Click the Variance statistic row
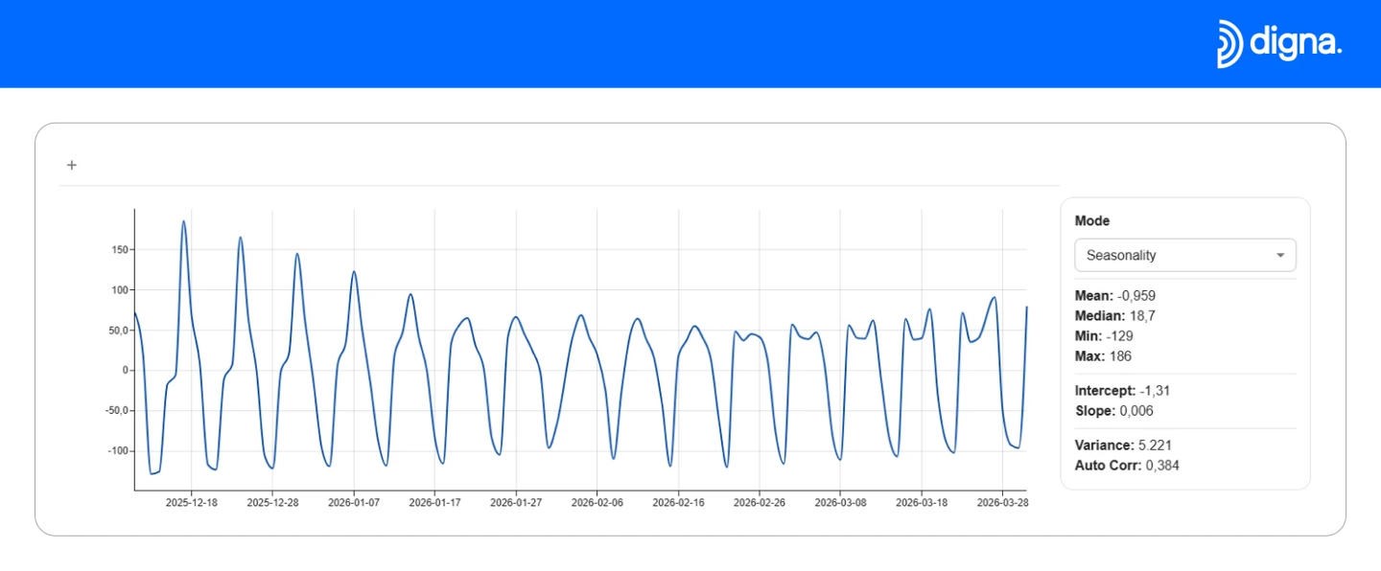 tap(1123, 445)
